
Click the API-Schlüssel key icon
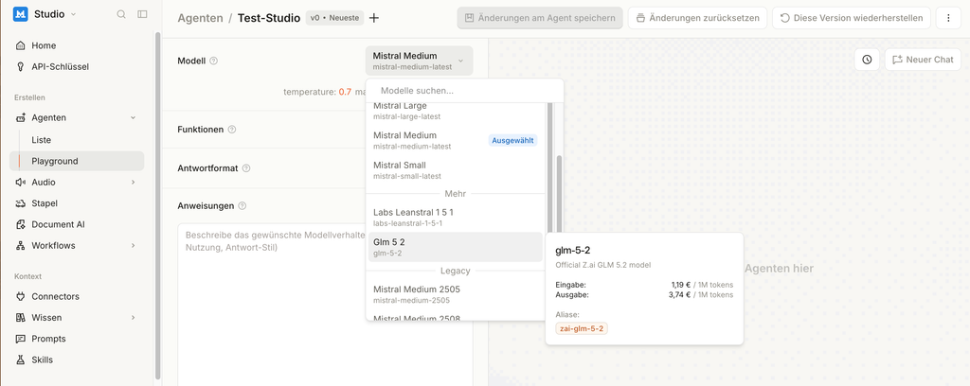(x=21, y=67)
